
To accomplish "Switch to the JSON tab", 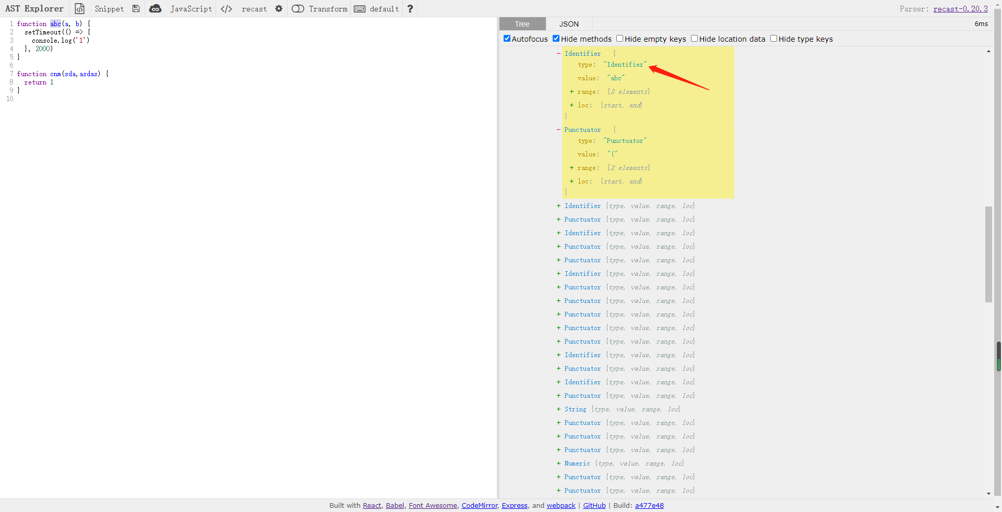I will 569,24.
